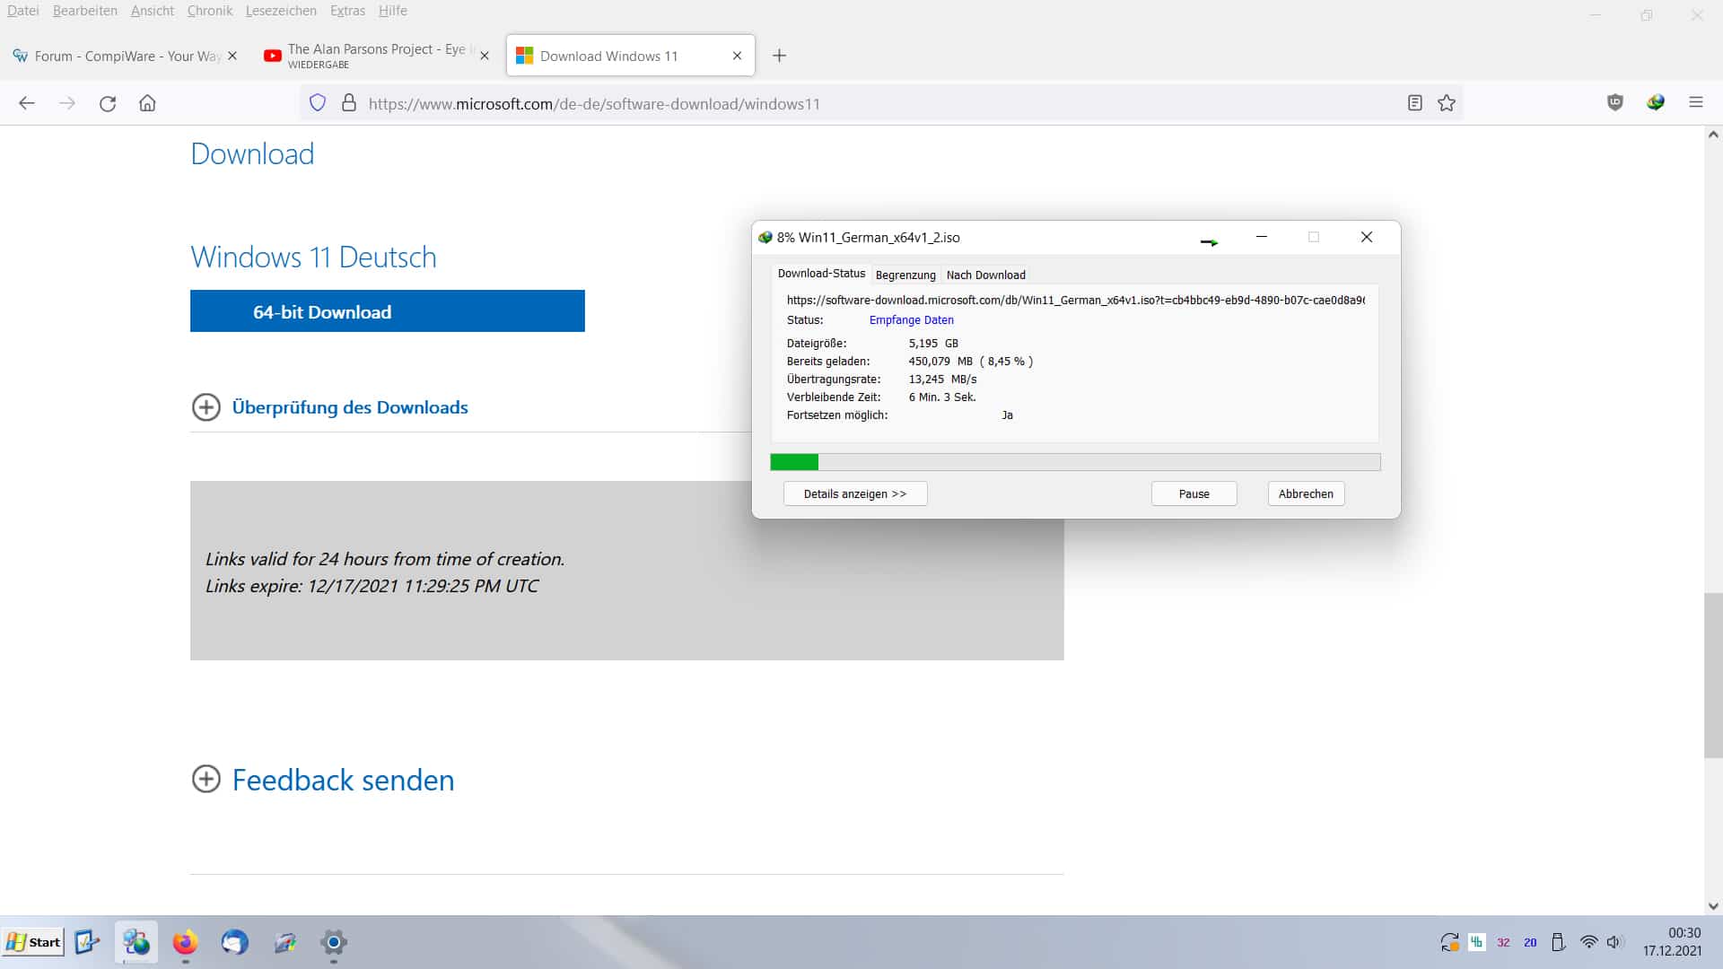Screen dimensions: 1723x969
Task: Open the download manager taskbar icon
Action: [136, 942]
